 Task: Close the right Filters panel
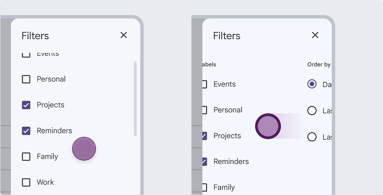315,35
